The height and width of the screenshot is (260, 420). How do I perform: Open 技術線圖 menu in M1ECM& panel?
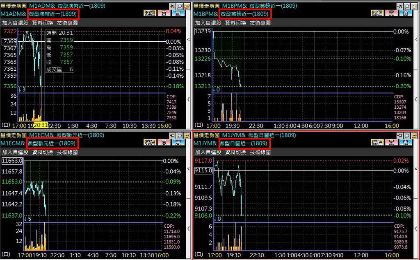pyautogui.click(x=67, y=152)
